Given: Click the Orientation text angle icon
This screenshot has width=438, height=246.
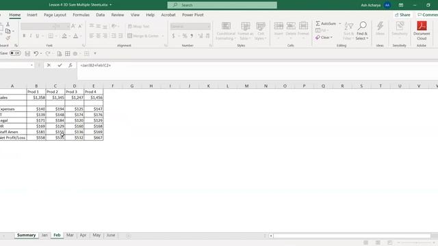Looking at the screenshot, I should (114, 26).
